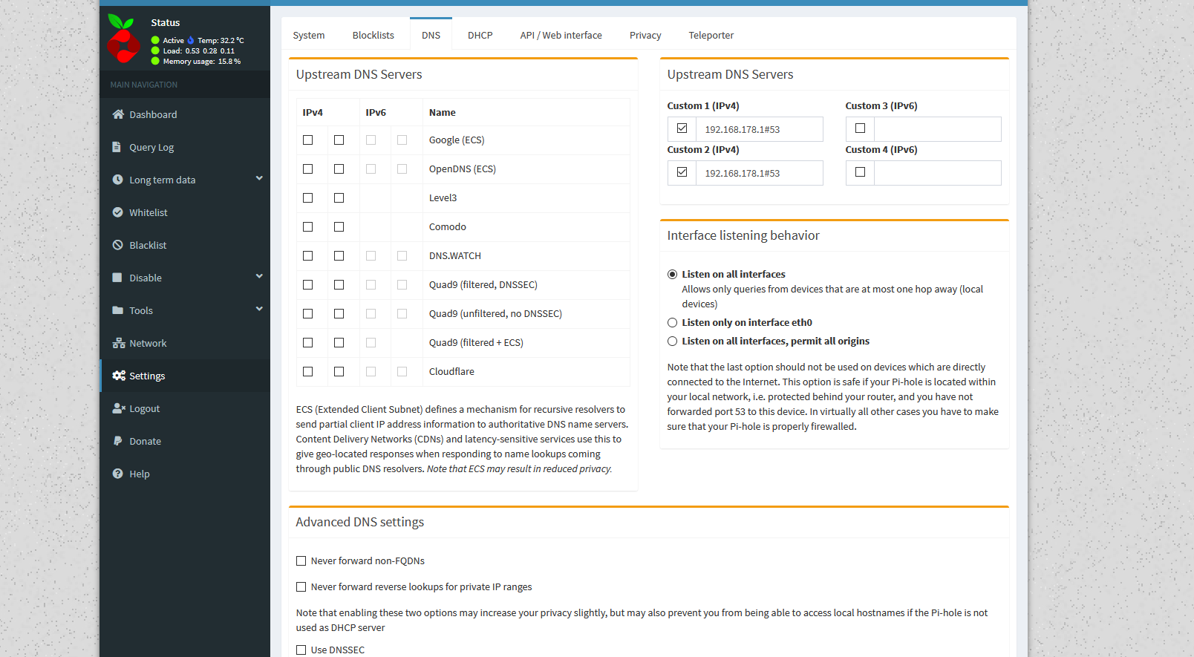Click the Custom 3 (IPv6) address field
This screenshot has height=657, width=1194.
pos(938,129)
